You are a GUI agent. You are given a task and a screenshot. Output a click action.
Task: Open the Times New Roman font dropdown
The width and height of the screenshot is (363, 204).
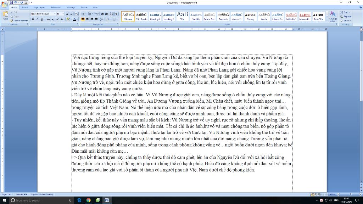(x=55, y=14)
